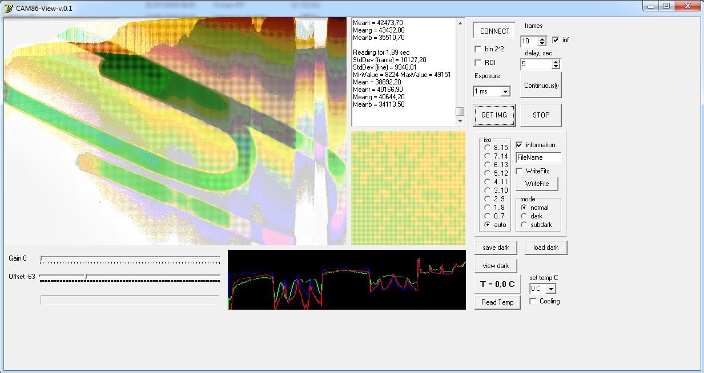
Task: Click the zoomed pixel preview
Action: 408,188
